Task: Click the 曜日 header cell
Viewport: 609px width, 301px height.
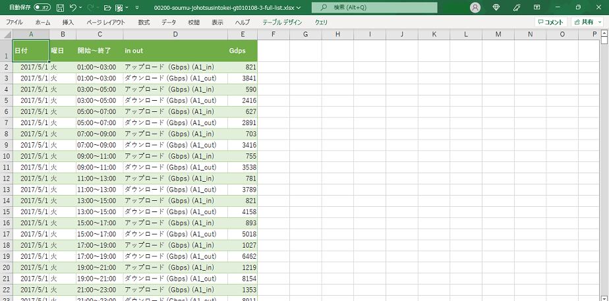Action: click(63, 51)
